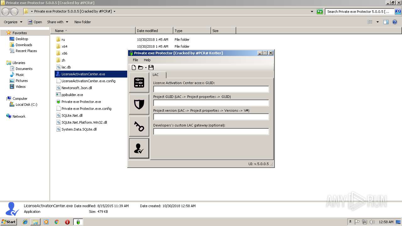The width and height of the screenshot is (402, 226).
Task: Create new project with the blank page icon
Action: pyautogui.click(x=134, y=67)
